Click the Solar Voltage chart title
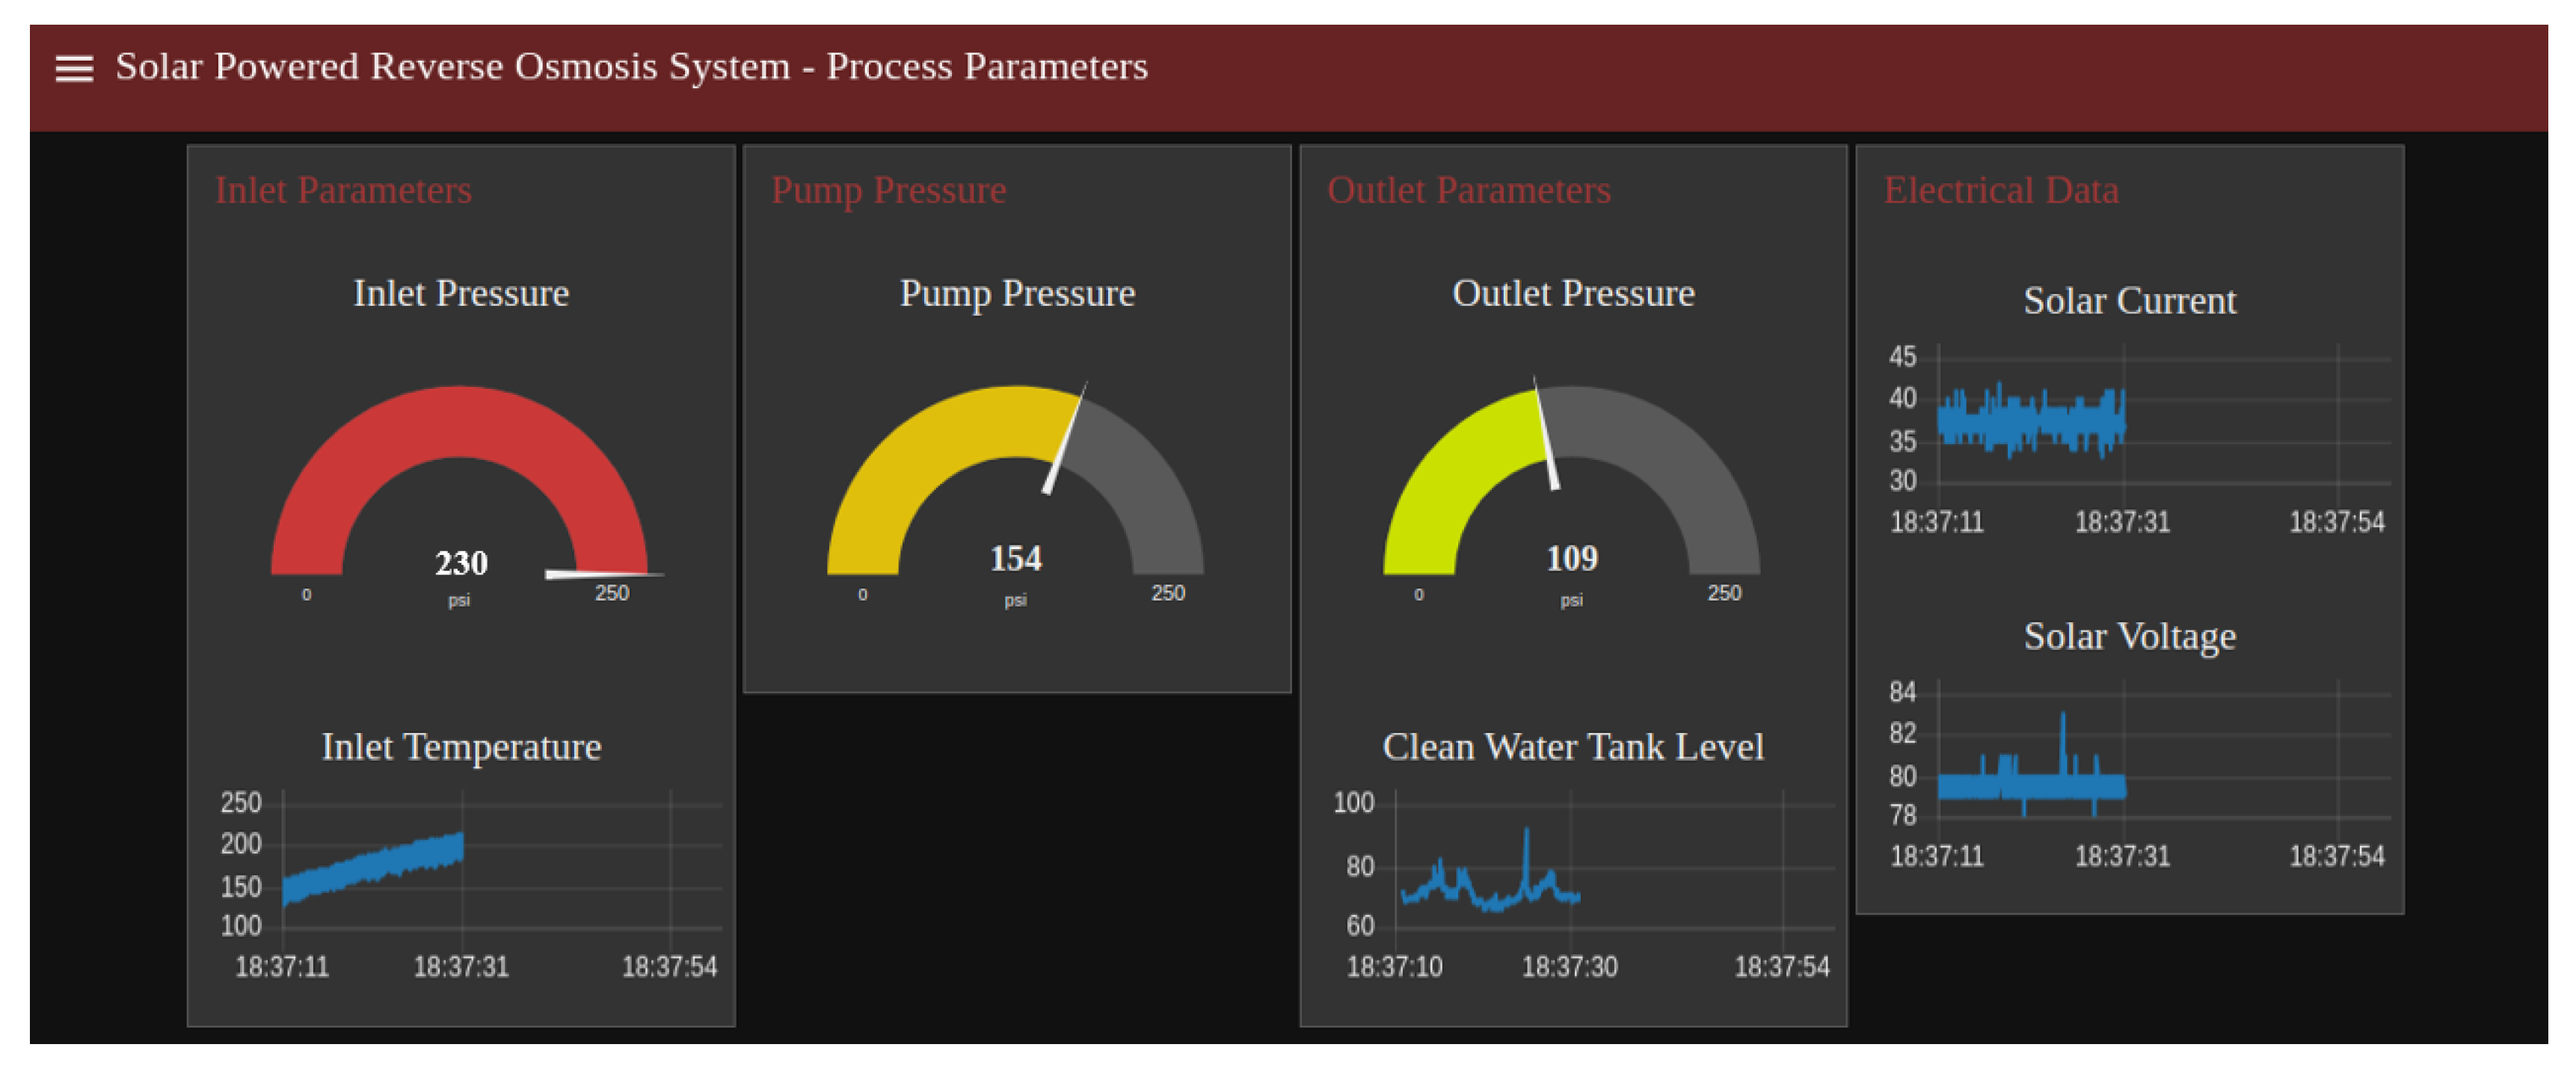Image resolution: width=2576 pixels, height=1077 pixels. pos(2129,636)
